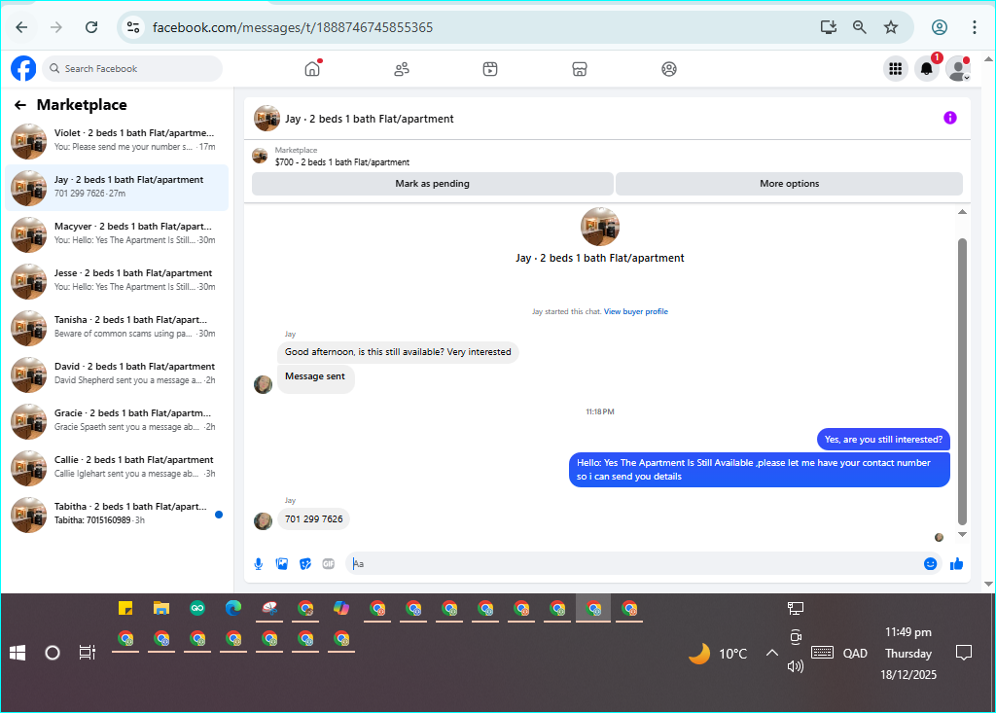Open Windows Start menu
This screenshot has height=713, width=996.
[18, 653]
